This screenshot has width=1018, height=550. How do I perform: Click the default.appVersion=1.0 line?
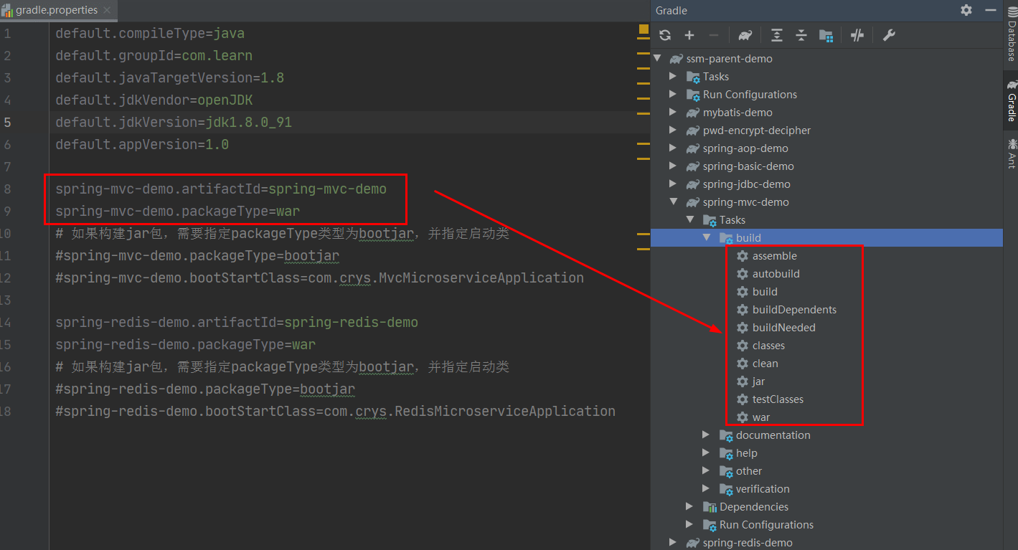[x=142, y=144]
